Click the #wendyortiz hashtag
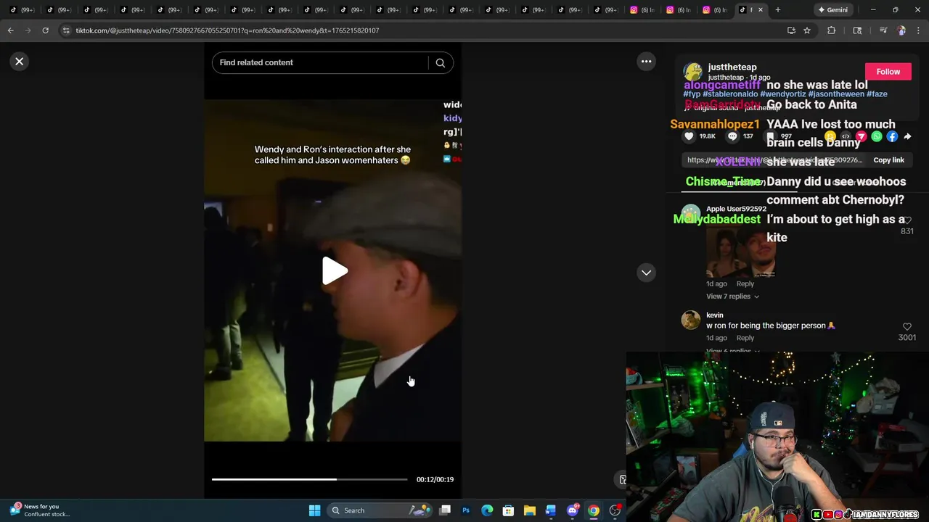Viewport: 929px width, 522px height. point(782,94)
